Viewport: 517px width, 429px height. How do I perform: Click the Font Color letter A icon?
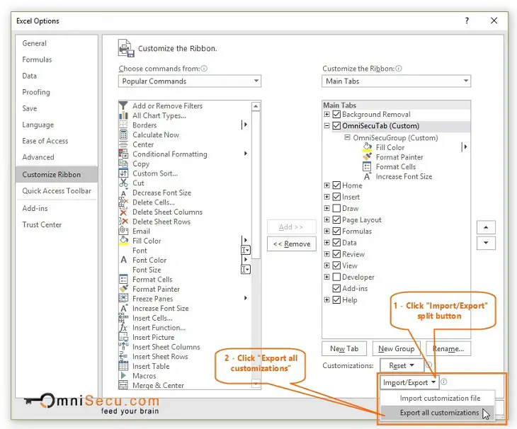(x=123, y=260)
